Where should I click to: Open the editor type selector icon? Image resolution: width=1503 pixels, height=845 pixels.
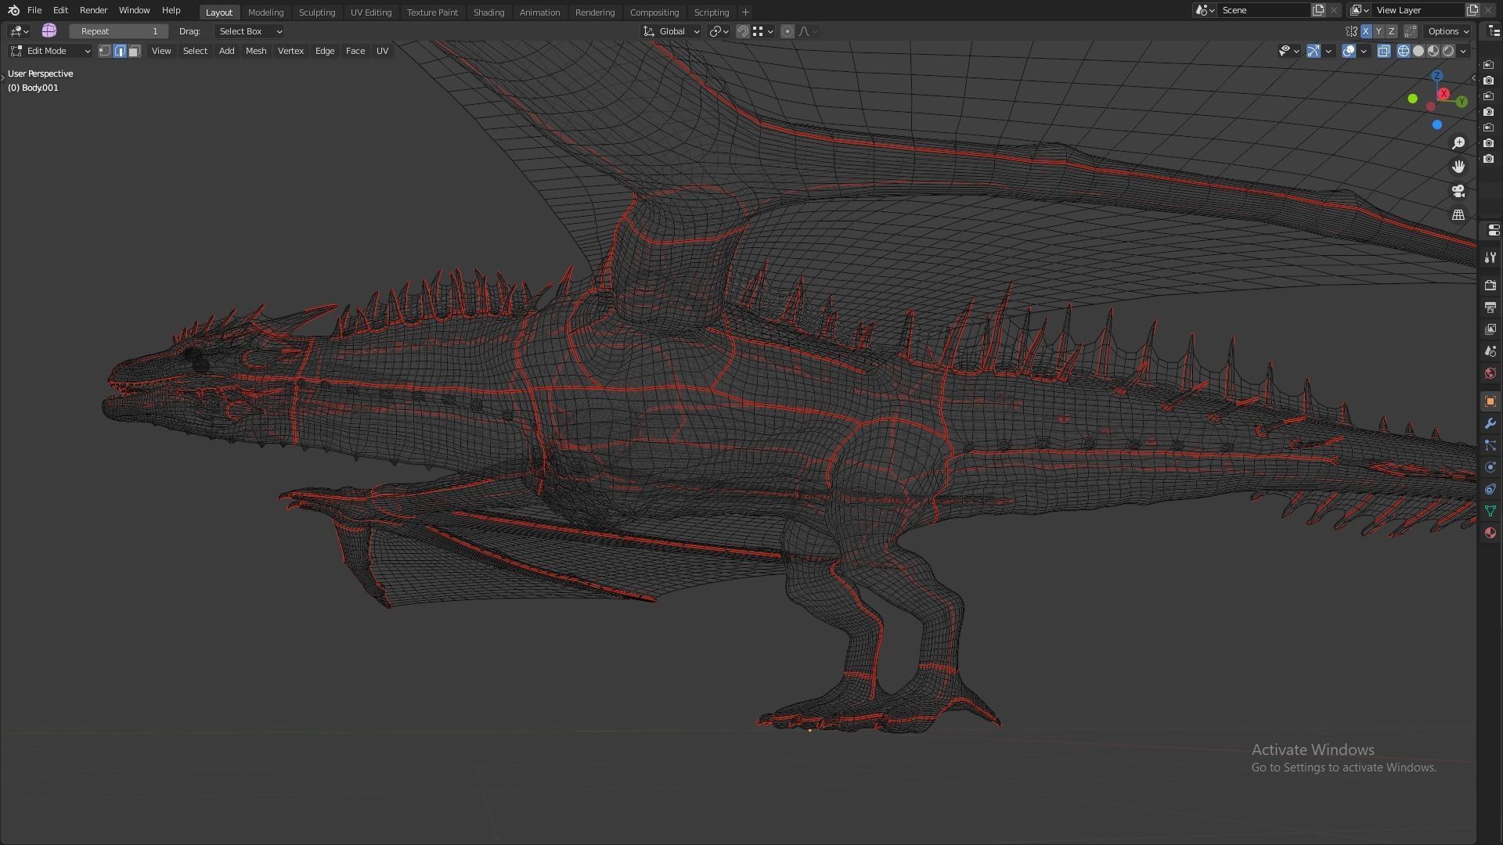[x=19, y=31]
